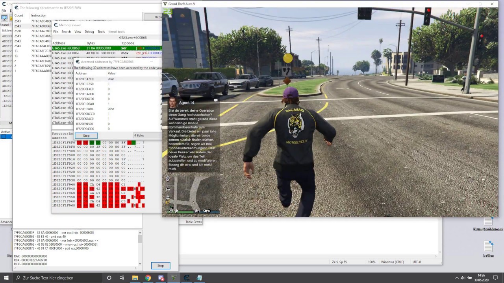Click scrollbar up arrow in opcode details

(140, 233)
